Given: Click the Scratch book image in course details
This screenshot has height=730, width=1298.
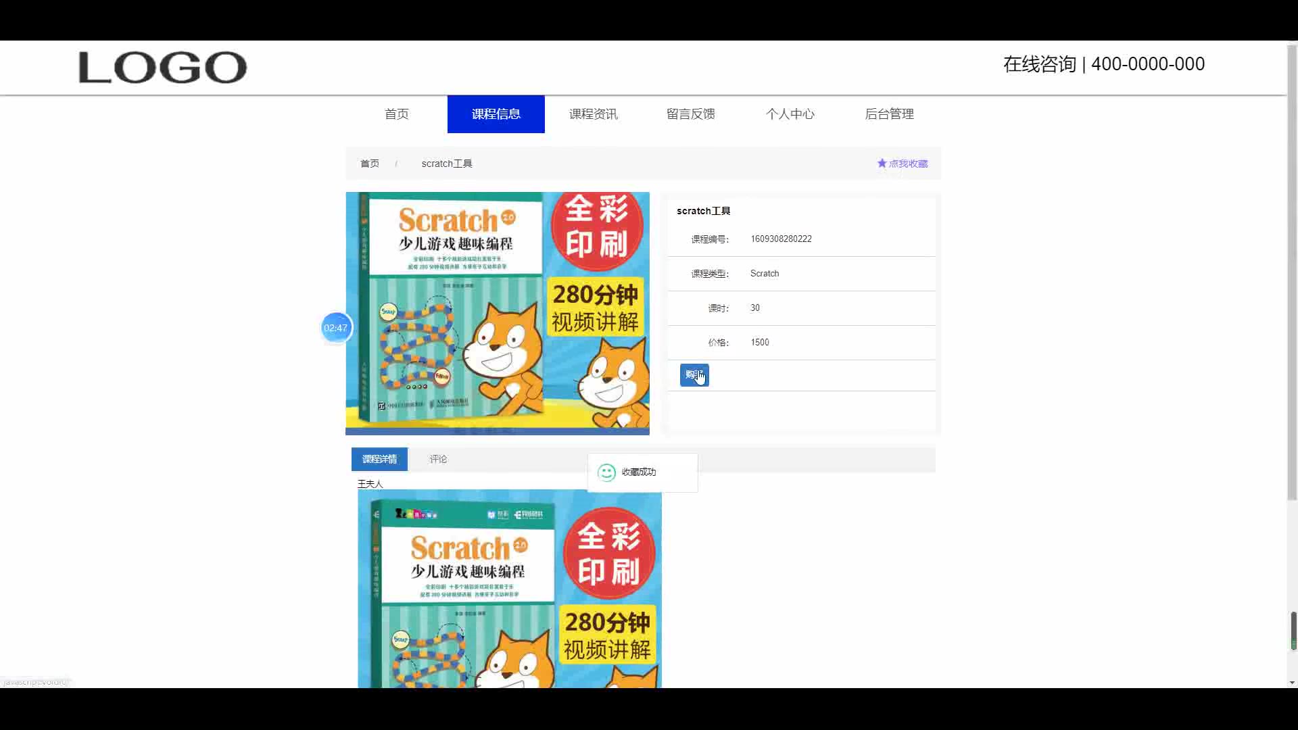Looking at the screenshot, I should click(510, 589).
